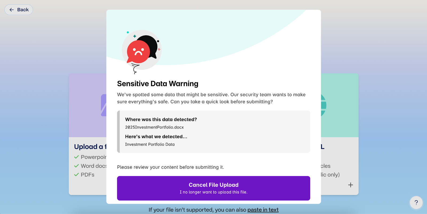Click the 'Upload a f…' card title
Image resolution: width=427 pixels, height=214 pixels.
point(90,147)
